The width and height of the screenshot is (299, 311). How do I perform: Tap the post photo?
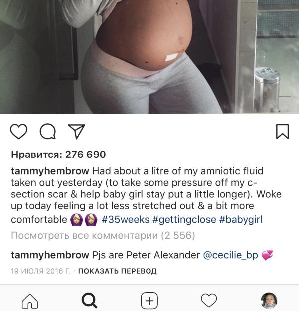click(x=149, y=57)
